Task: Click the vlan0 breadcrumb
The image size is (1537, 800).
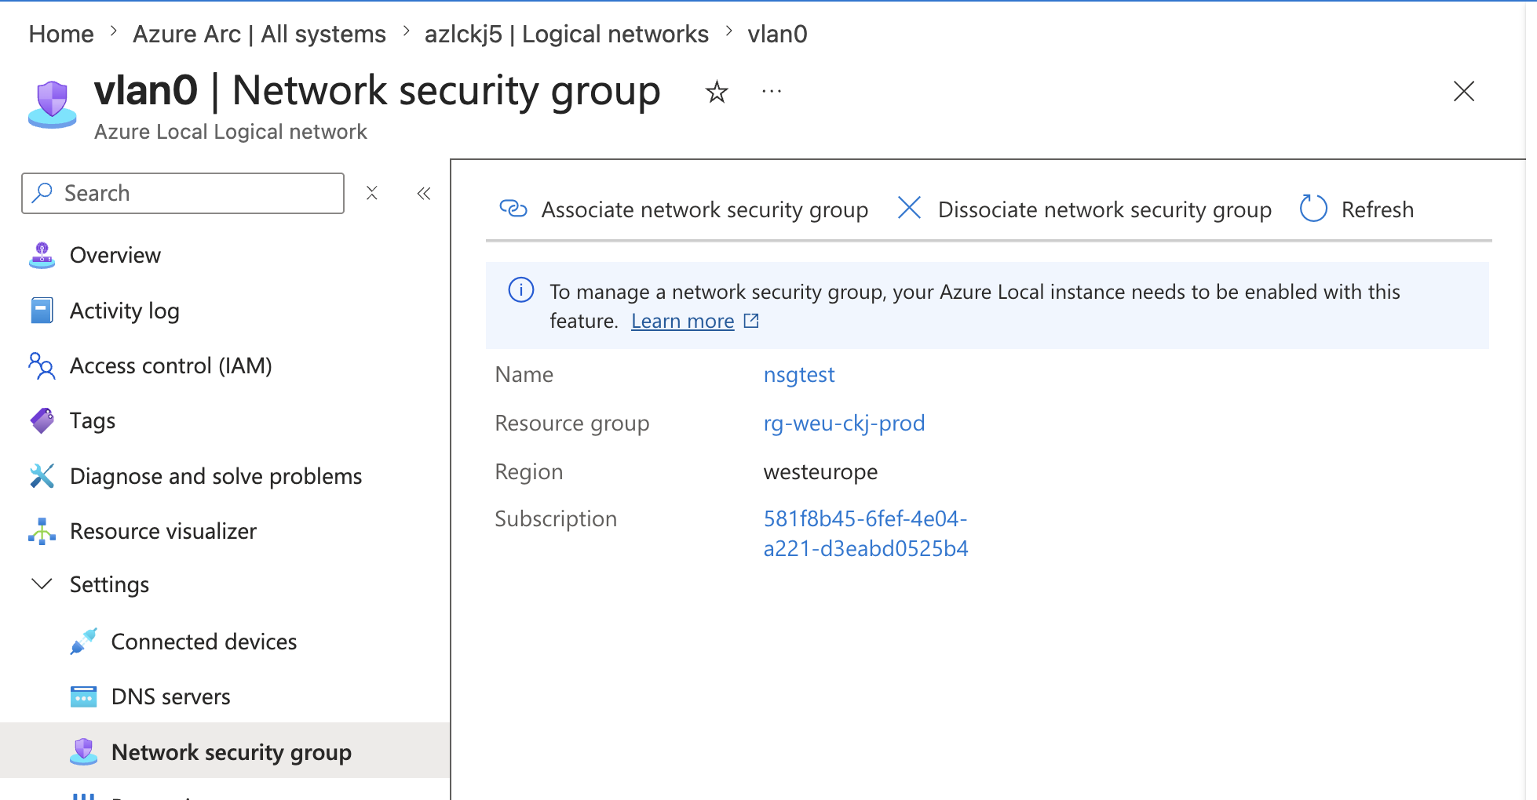Action: pyautogui.click(x=777, y=34)
